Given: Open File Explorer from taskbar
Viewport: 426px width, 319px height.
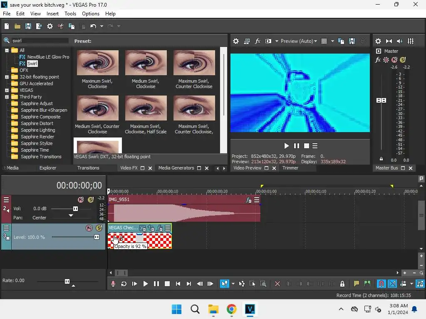Looking at the screenshot, I should click(x=213, y=309).
